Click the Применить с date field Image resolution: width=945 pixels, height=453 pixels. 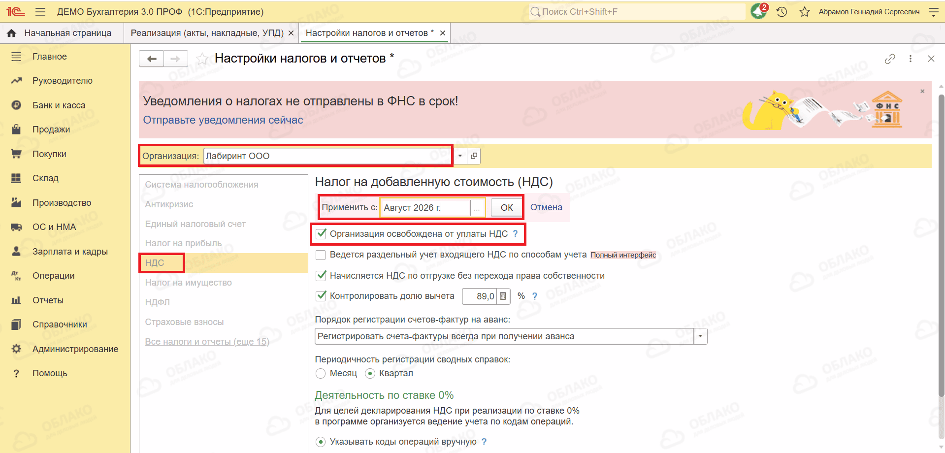[x=426, y=208]
